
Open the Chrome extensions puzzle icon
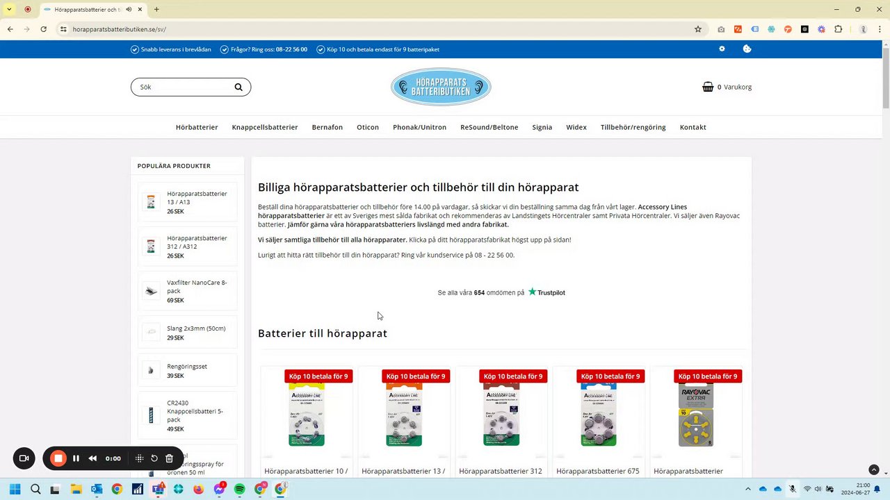[x=838, y=29]
